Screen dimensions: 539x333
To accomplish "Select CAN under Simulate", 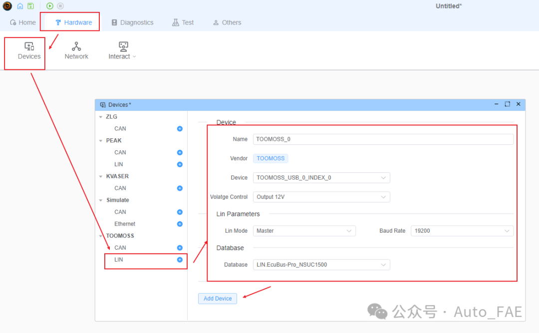I will pyautogui.click(x=120, y=212).
